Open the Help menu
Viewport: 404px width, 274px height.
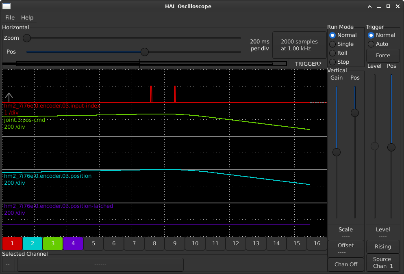(27, 18)
